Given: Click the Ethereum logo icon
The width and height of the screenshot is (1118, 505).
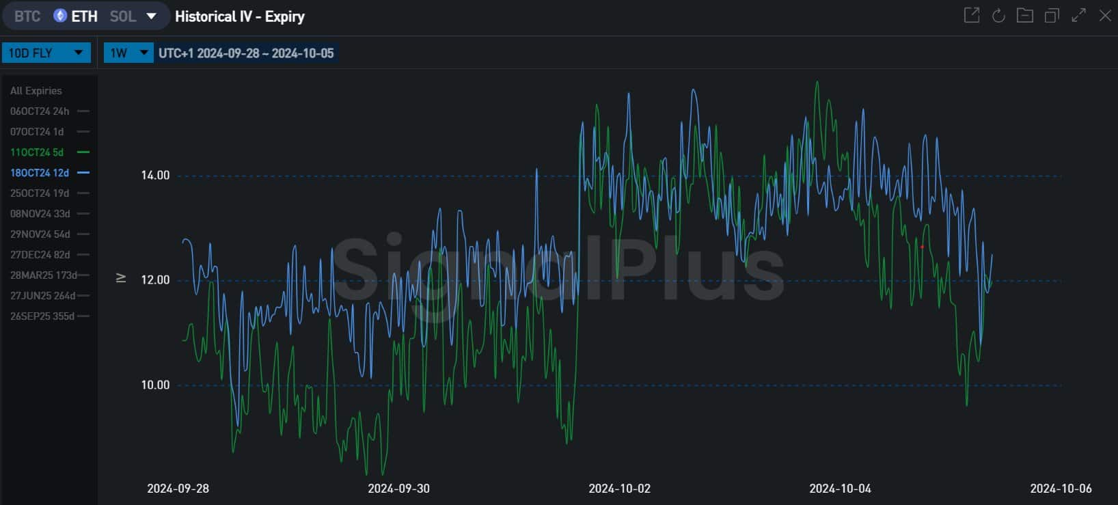Looking at the screenshot, I should [x=60, y=16].
